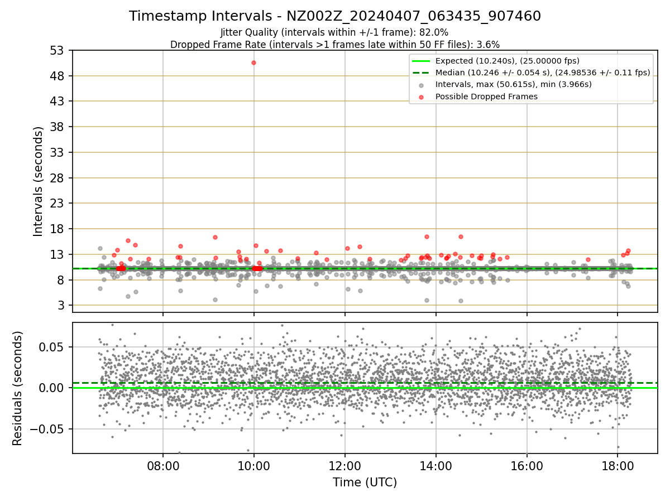Click the Time (UTC) axis label

pyautogui.click(x=365, y=482)
